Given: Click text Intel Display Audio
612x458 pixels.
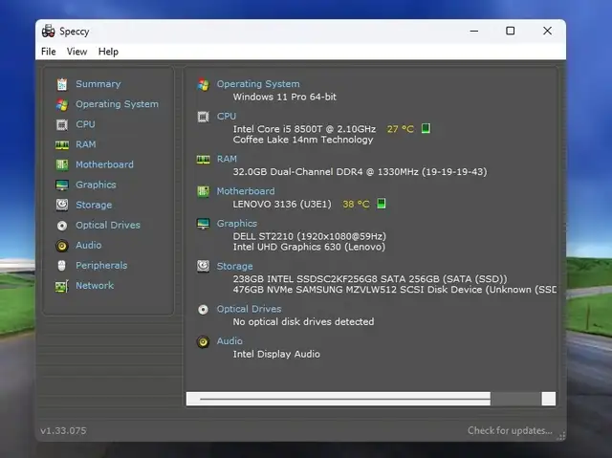Looking at the screenshot, I should (x=276, y=354).
